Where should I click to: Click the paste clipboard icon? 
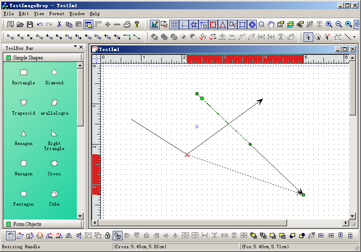[79, 24]
